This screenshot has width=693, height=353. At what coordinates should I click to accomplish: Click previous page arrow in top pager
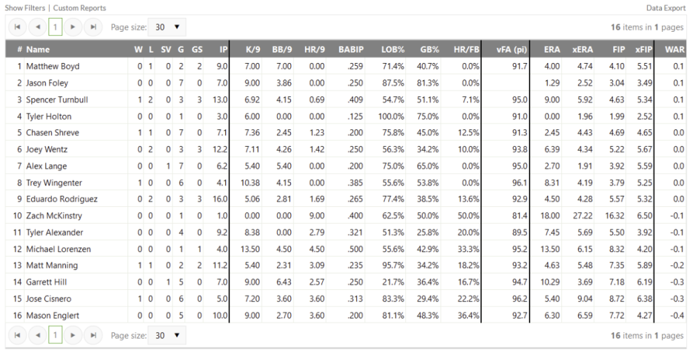point(37,28)
